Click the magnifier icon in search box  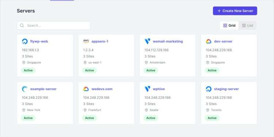click(x=22, y=26)
